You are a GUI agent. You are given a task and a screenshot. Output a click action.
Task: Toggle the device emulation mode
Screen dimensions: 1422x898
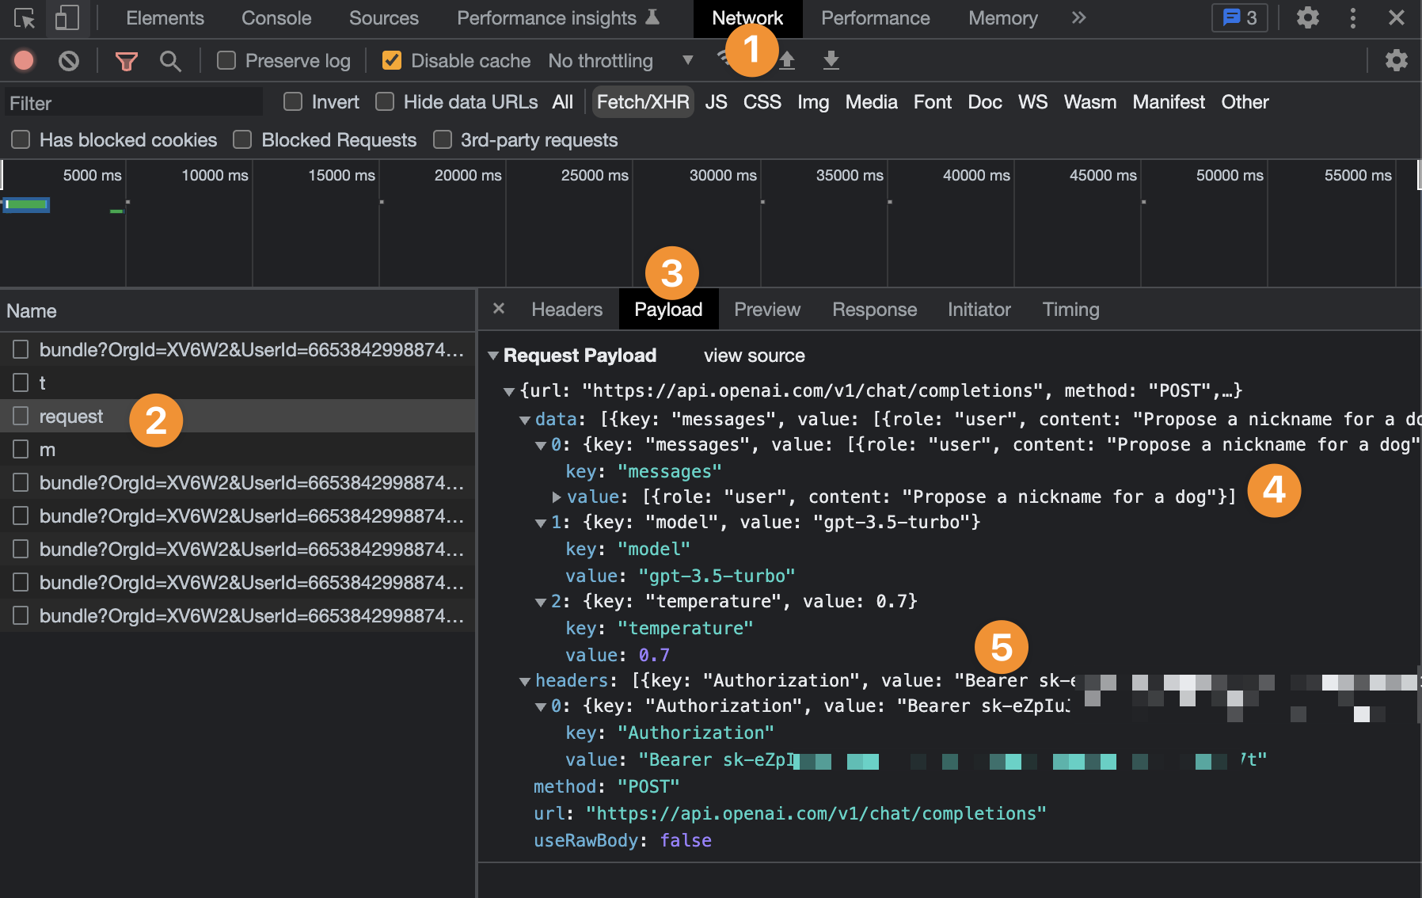tap(67, 18)
